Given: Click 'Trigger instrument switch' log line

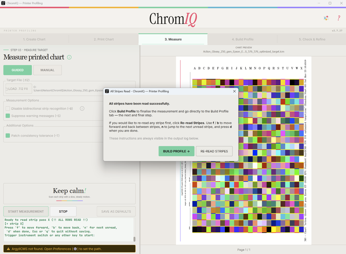Looking at the screenshot, I should coord(50,235).
